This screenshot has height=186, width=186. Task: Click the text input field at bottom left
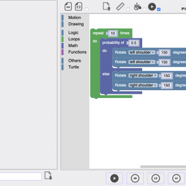[21, 176]
